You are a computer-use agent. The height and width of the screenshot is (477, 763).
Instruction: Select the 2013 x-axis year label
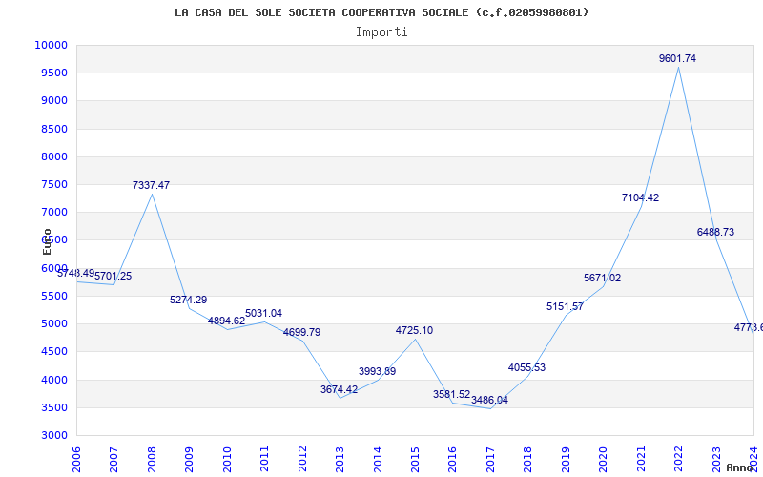pyautogui.click(x=340, y=460)
